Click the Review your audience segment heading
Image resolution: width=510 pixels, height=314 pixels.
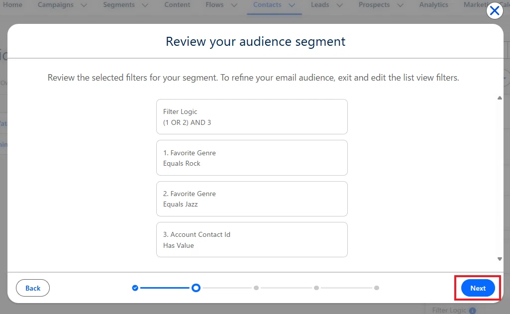[x=255, y=42]
